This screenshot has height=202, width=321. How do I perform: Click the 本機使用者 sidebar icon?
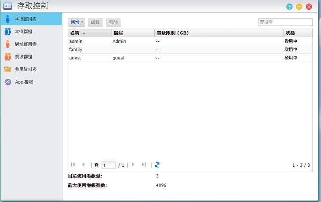[7, 19]
